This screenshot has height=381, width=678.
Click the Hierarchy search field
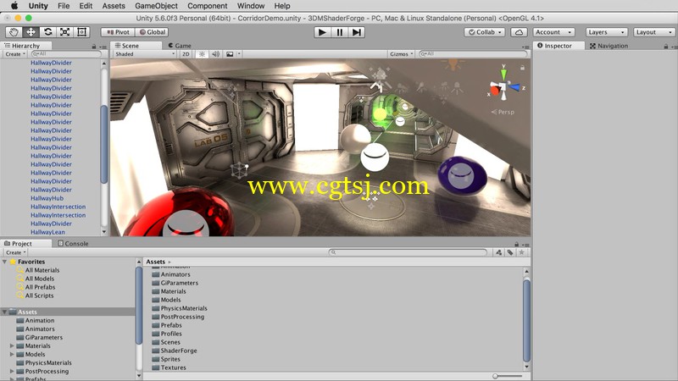[x=67, y=54]
